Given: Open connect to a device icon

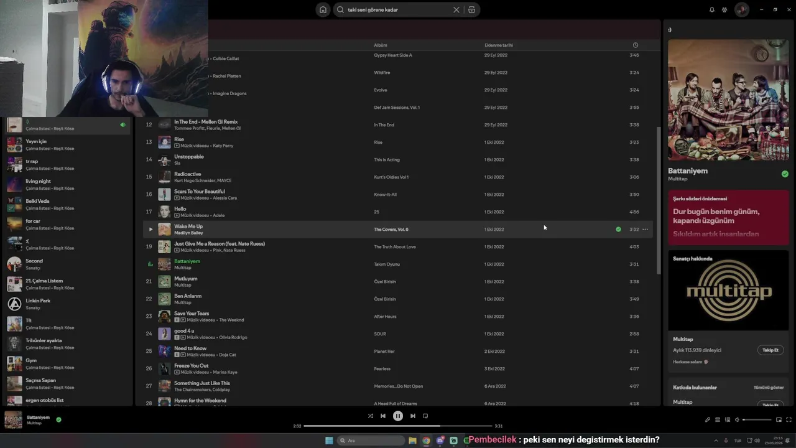Looking at the screenshot, I should (727, 419).
